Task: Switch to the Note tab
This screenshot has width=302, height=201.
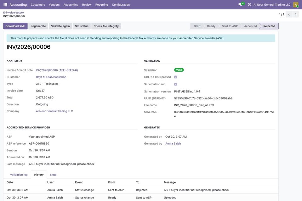Action: (x=53, y=175)
